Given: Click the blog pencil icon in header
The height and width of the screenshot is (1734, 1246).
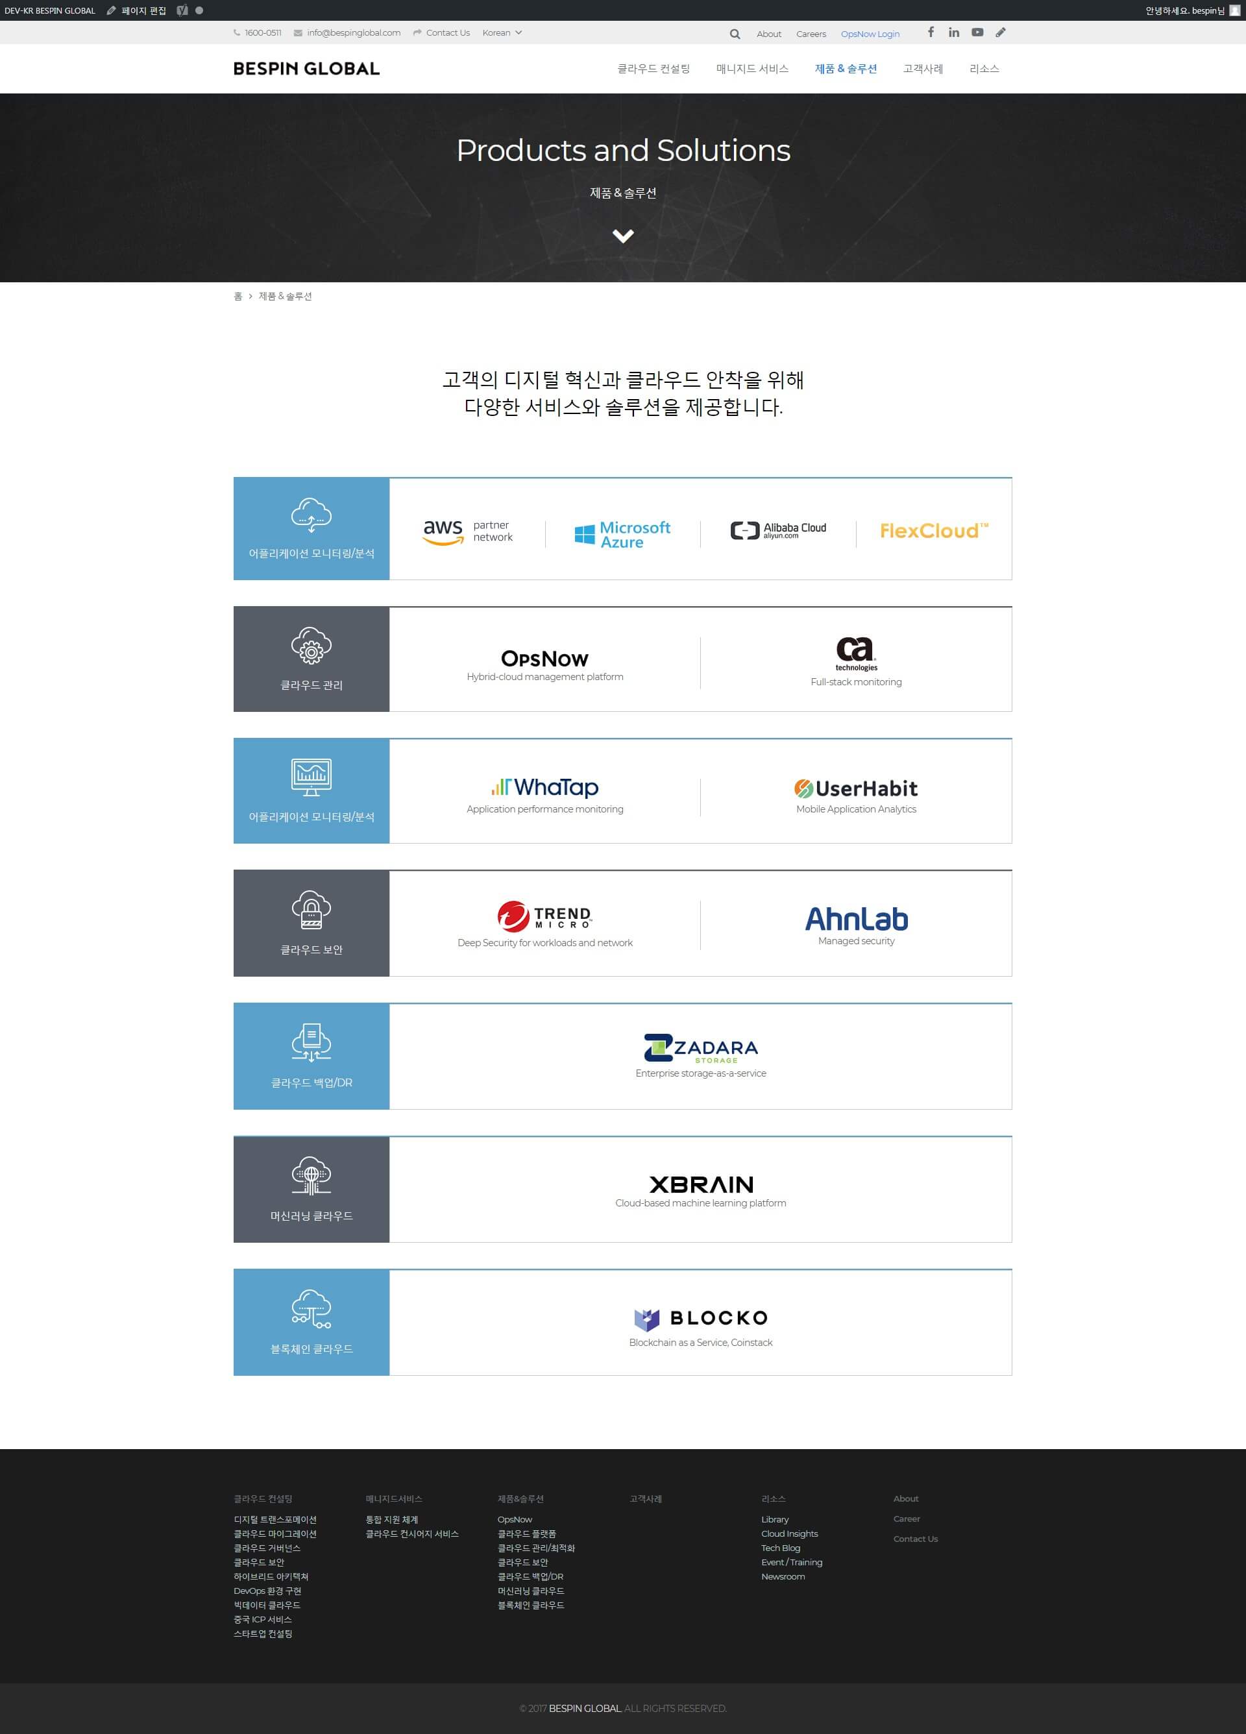Looking at the screenshot, I should coord(1001,32).
